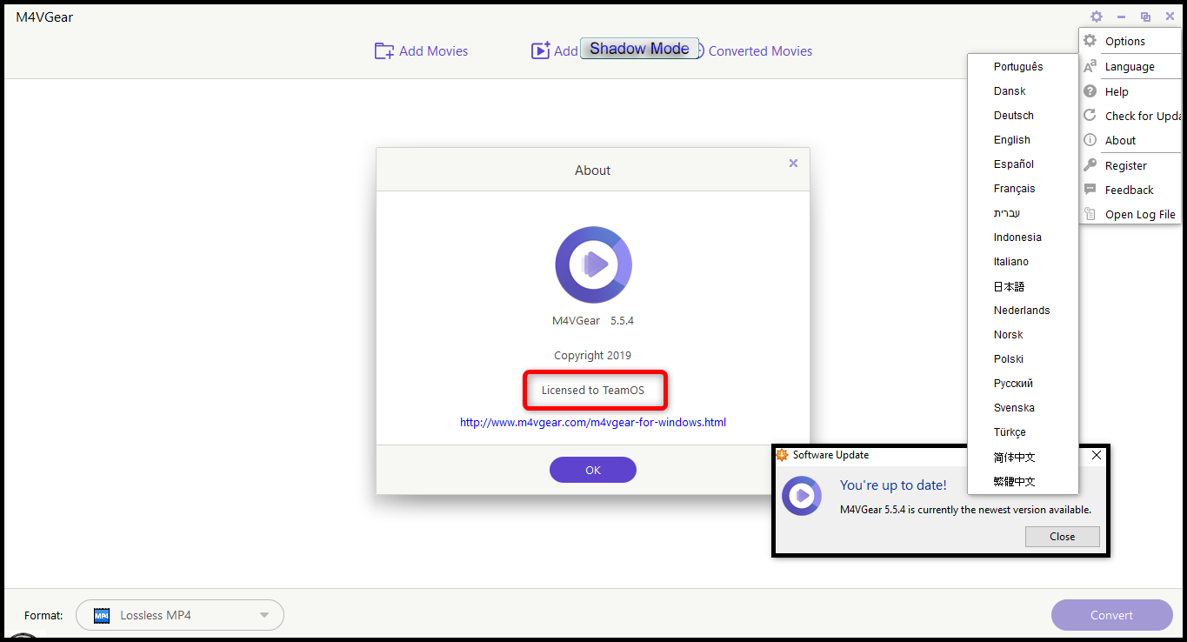
Task: Click Add Movies label
Action: click(433, 51)
